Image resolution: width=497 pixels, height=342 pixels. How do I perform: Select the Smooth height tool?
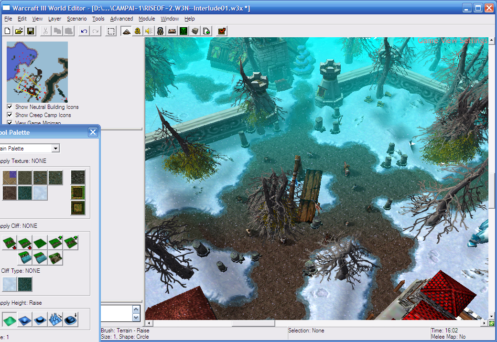click(70, 319)
